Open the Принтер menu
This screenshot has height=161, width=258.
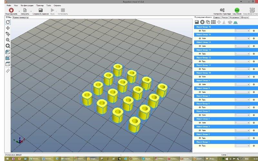click(x=40, y=5)
